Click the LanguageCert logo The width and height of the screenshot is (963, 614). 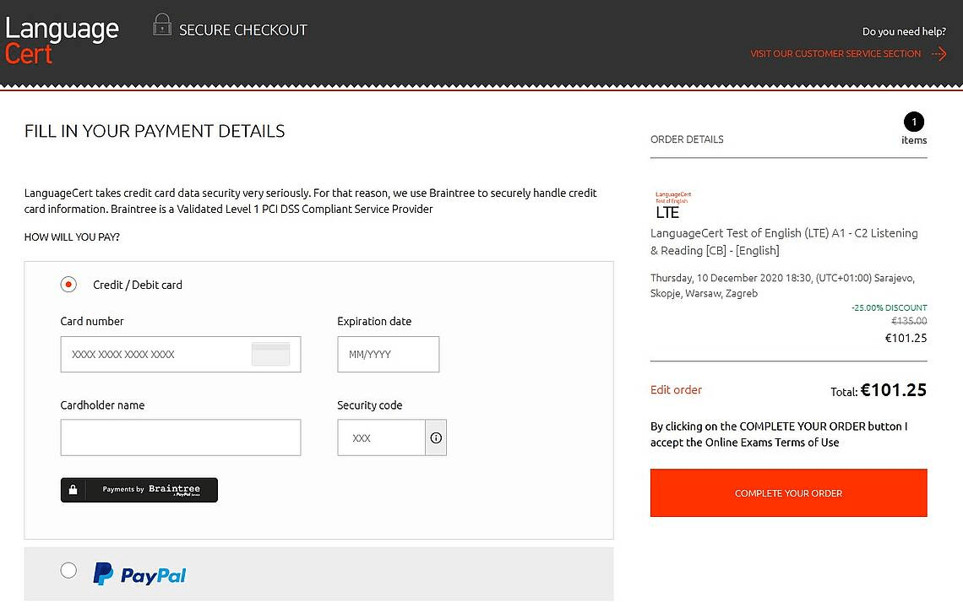(x=62, y=41)
